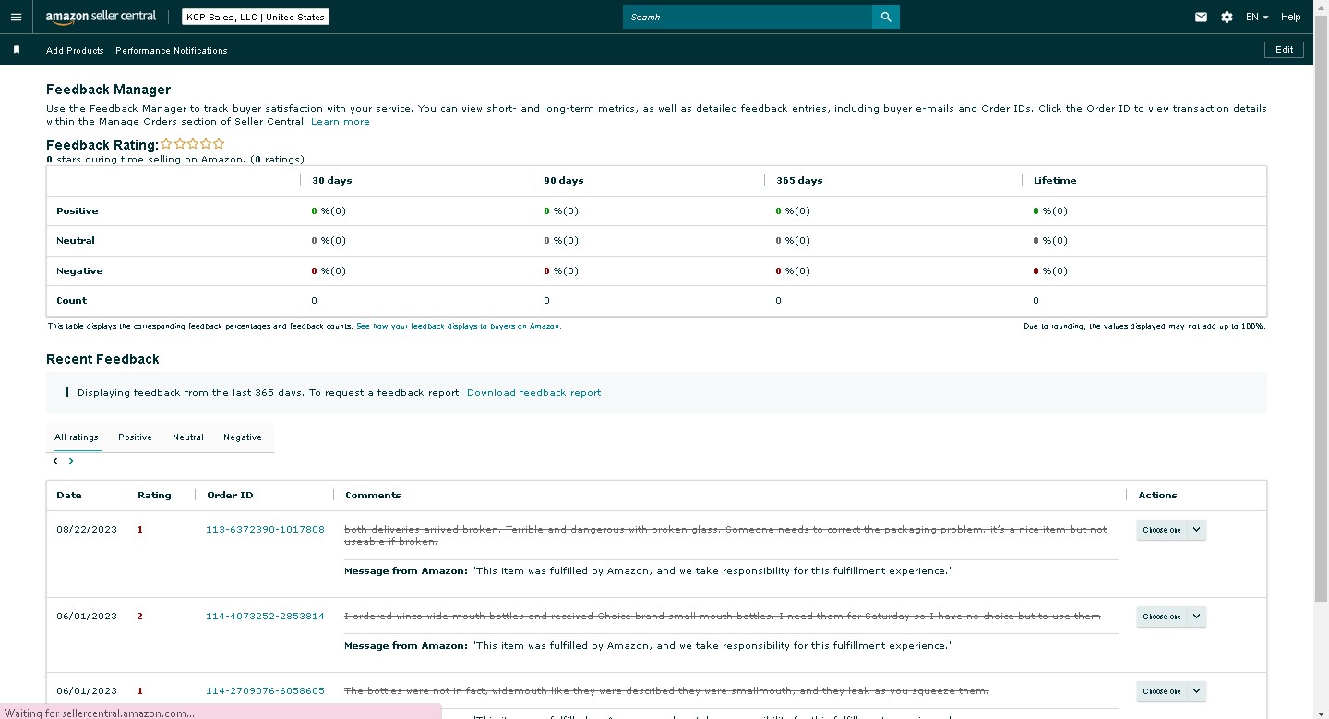Viewport: 1329px width, 719px height.
Task: Open Choose one dropdown for order 114-2709076-6058605
Action: tap(1171, 691)
